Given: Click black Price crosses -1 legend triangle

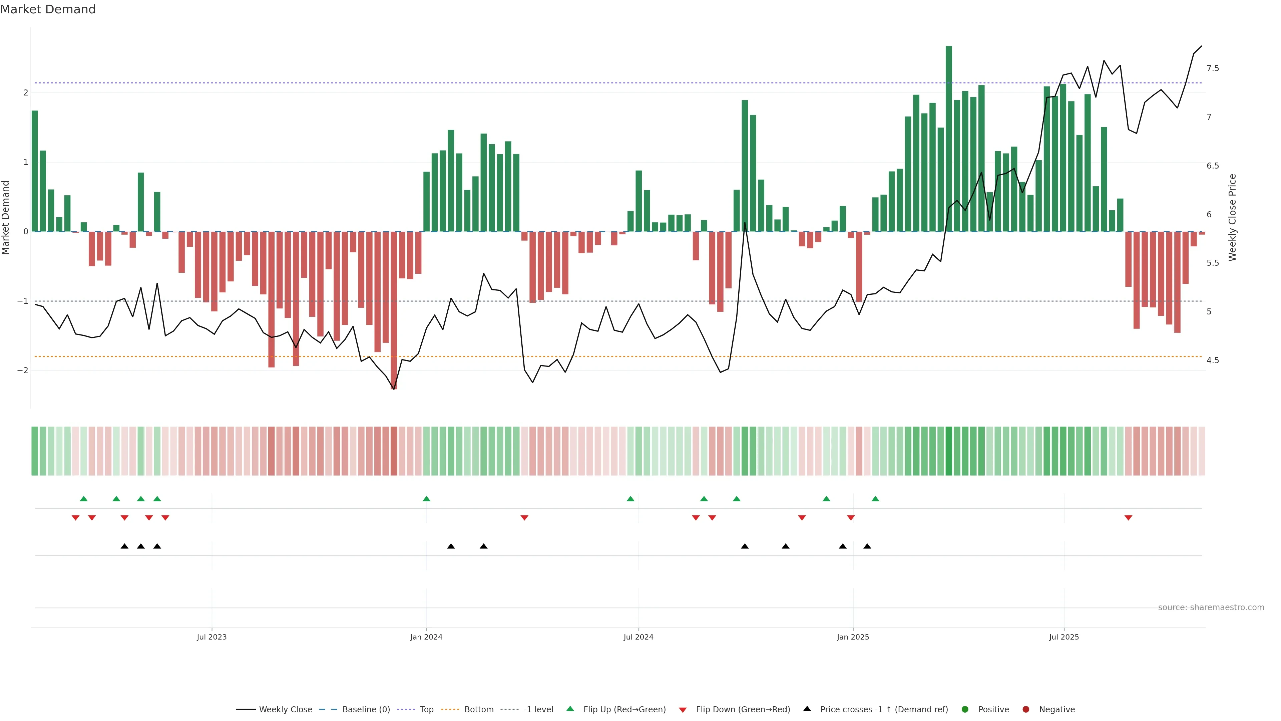Looking at the screenshot, I should coord(807,709).
